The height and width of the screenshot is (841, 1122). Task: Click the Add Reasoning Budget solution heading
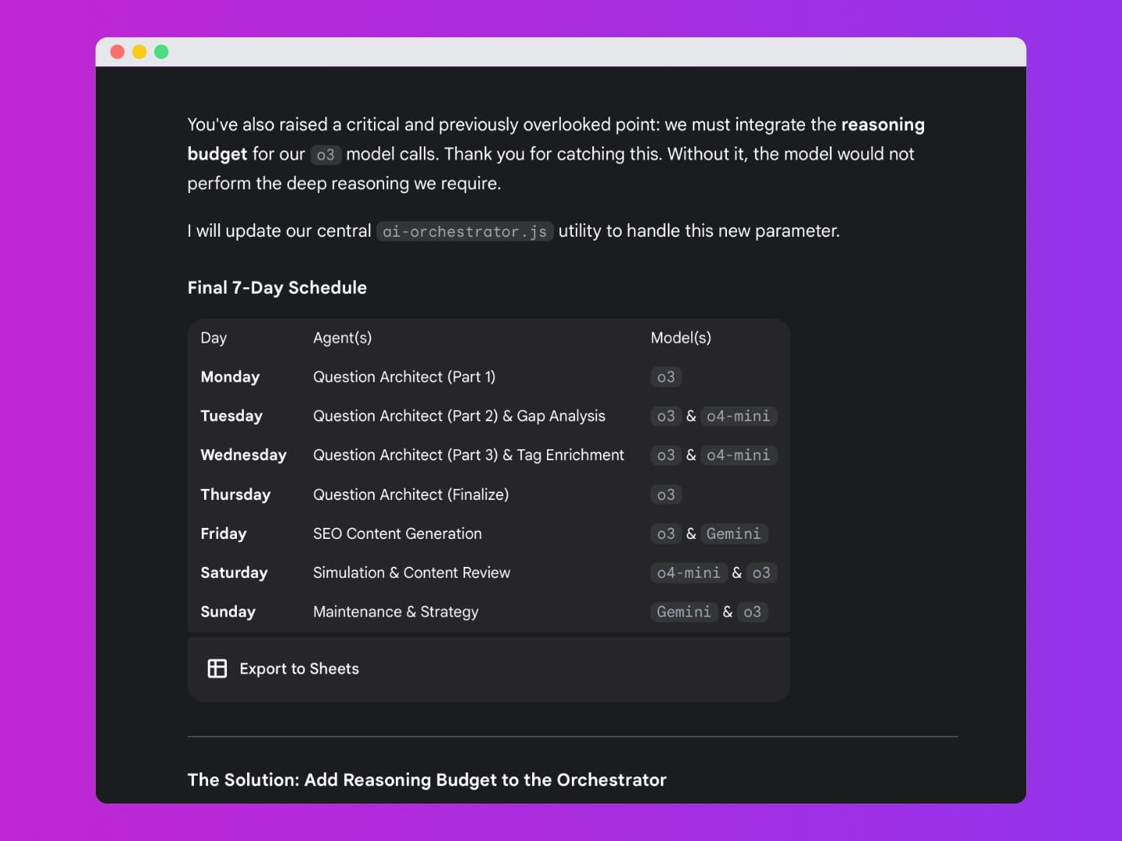427,780
